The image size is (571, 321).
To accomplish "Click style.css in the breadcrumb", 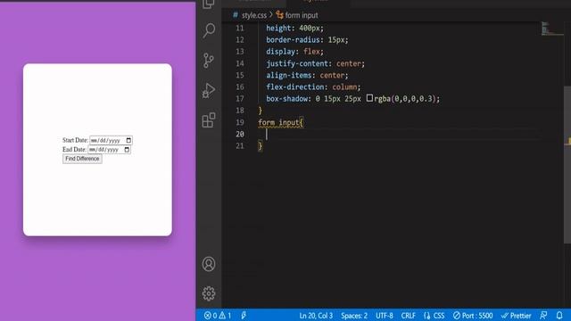I will pyautogui.click(x=253, y=15).
